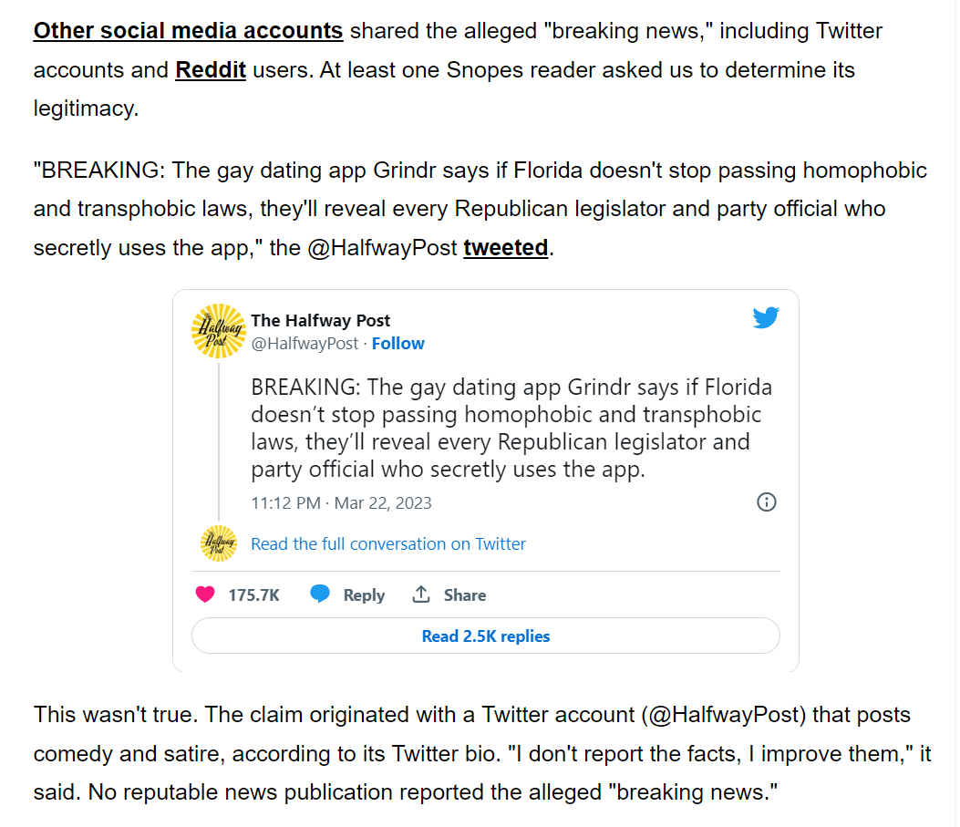Click small Halfway Post avatar near conversation link
This screenshot has height=827, width=960.
coord(219,543)
